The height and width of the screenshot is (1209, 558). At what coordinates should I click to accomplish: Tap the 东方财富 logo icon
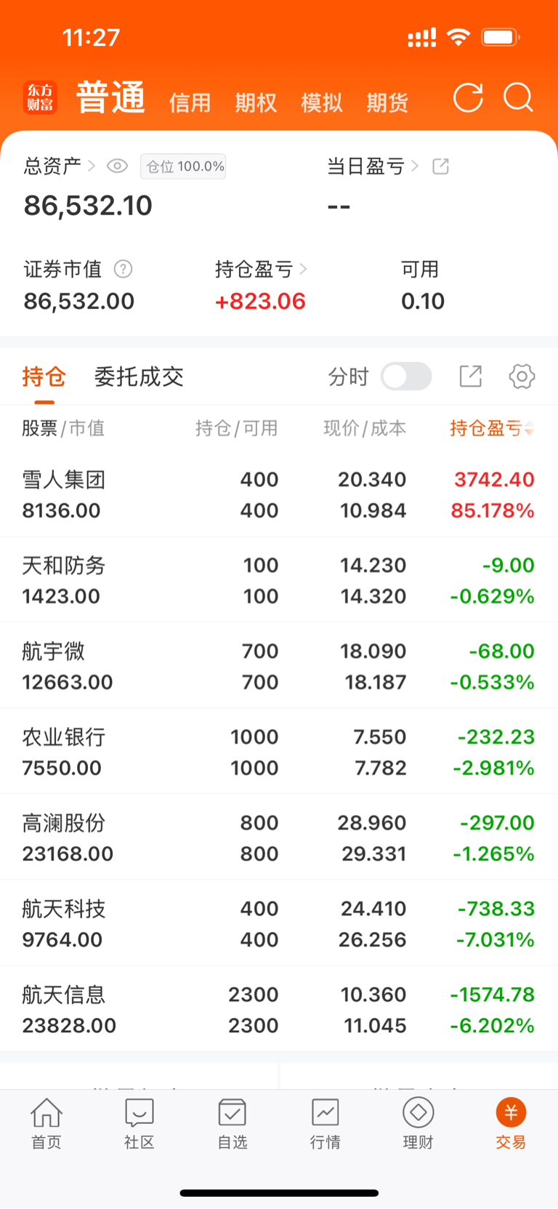(40, 98)
